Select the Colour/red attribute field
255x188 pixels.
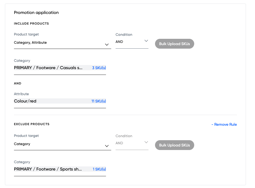(49, 101)
